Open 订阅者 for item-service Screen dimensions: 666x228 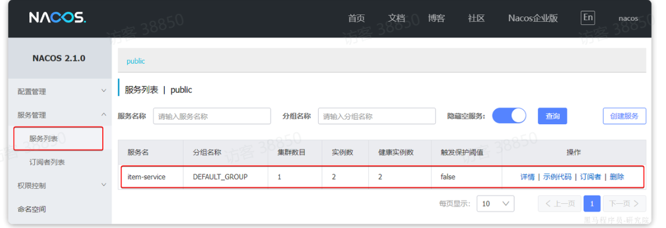590,177
